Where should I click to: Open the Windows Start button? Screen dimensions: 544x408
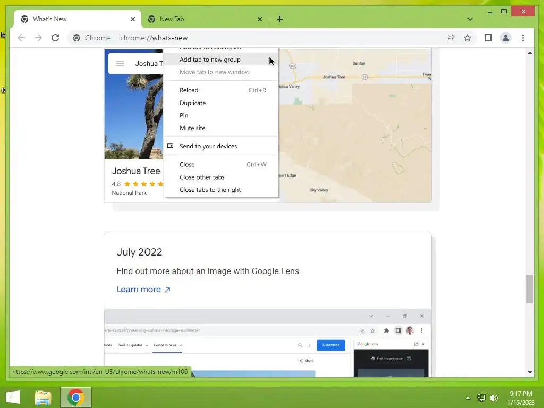[13, 397]
